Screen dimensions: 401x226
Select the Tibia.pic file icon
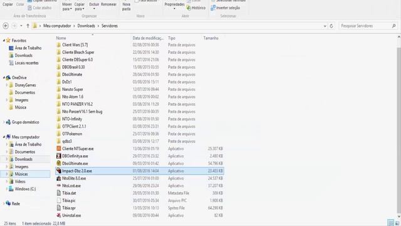[x=58, y=201]
